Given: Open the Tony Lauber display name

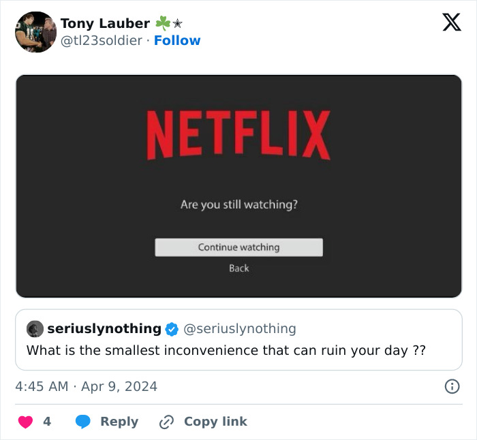Looking at the screenshot, I should coord(105,23).
